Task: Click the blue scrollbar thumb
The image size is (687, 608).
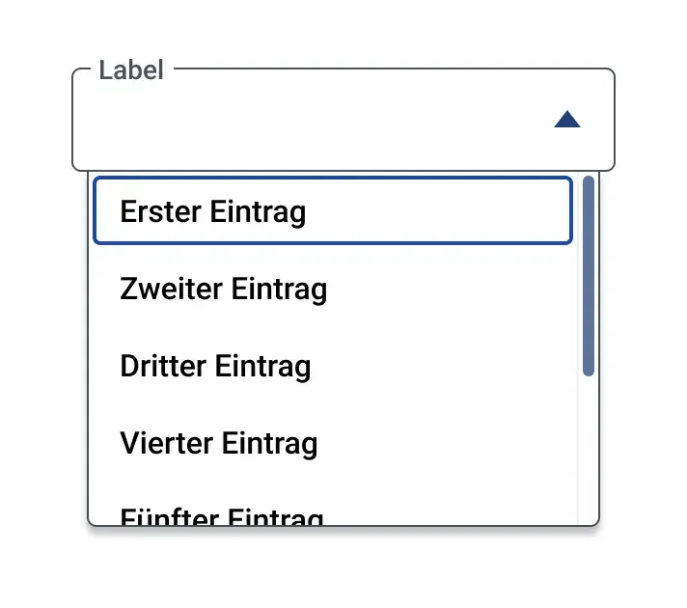Action: (589, 276)
